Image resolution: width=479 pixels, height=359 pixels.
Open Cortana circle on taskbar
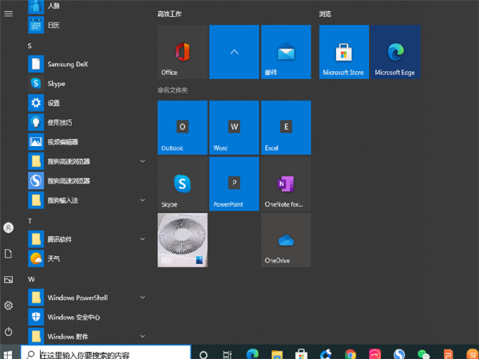click(x=204, y=355)
